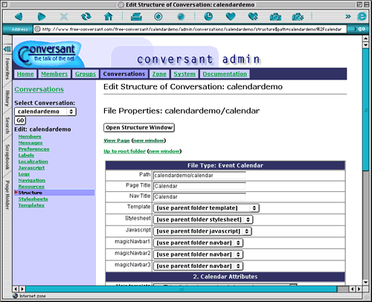This screenshot has height=302, width=372.
Task: Click the horizontal scrollbar thumb
Action: click(182, 289)
